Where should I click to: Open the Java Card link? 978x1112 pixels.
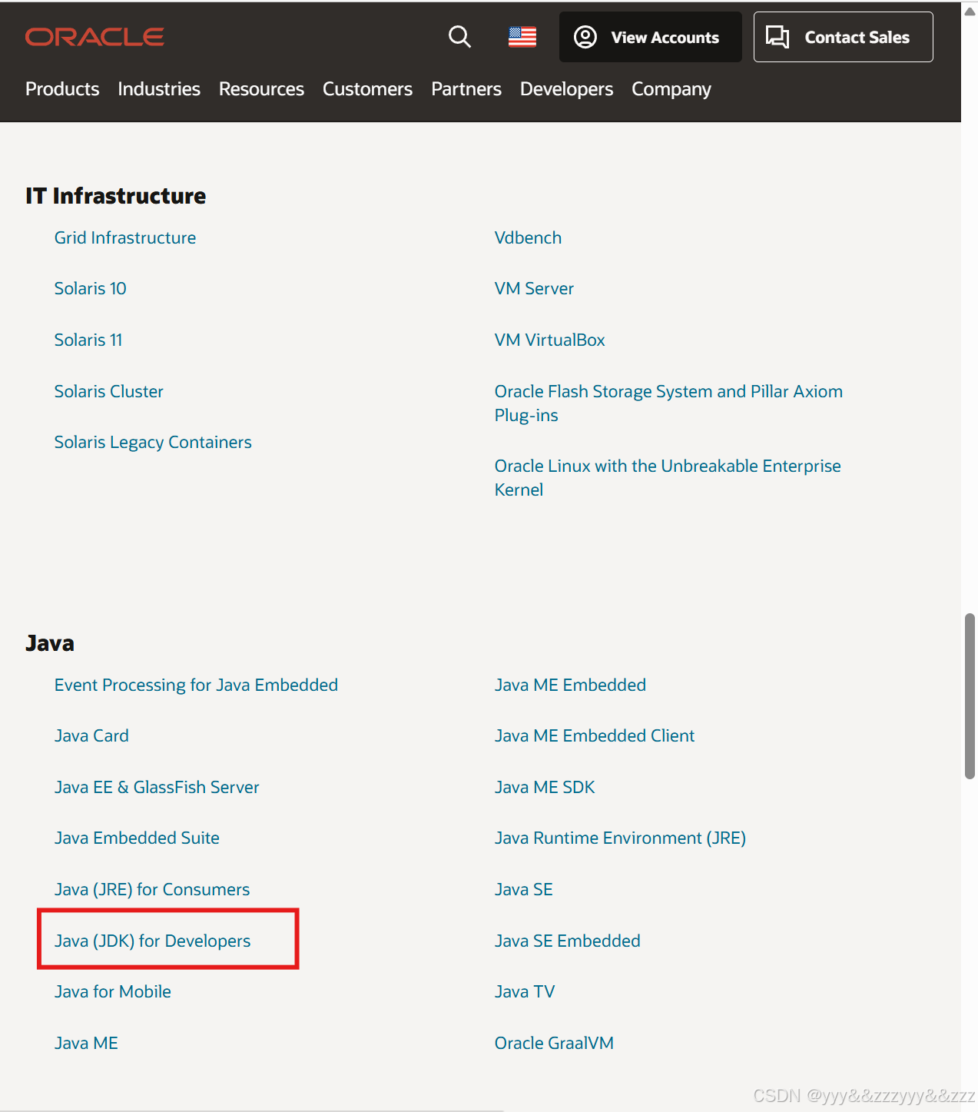(91, 735)
